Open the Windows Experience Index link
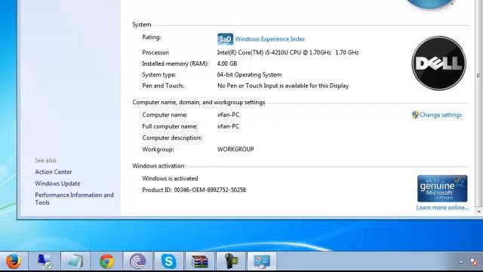Screen dimensions: 483x272 click(x=270, y=39)
